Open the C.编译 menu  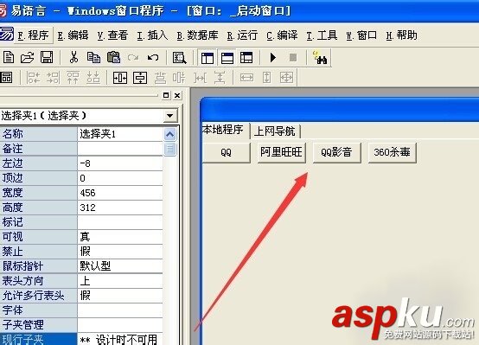coord(282,35)
